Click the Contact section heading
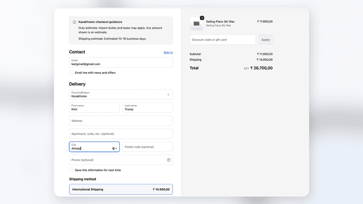 point(77,52)
